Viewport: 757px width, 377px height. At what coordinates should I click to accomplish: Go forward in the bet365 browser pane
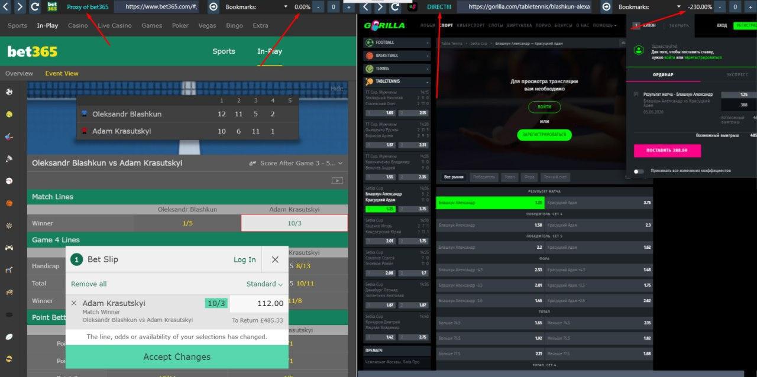click(20, 7)
